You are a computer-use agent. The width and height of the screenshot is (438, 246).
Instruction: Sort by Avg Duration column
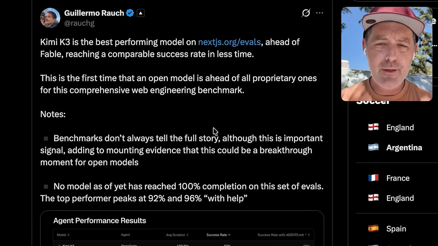[177, 235]
